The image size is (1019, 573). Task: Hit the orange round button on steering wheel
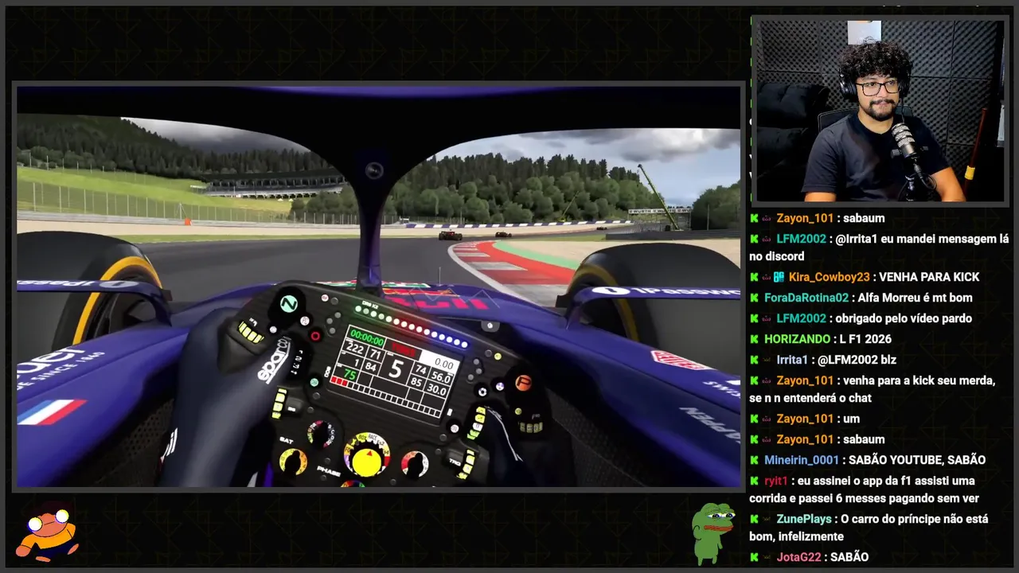point(522,382)
